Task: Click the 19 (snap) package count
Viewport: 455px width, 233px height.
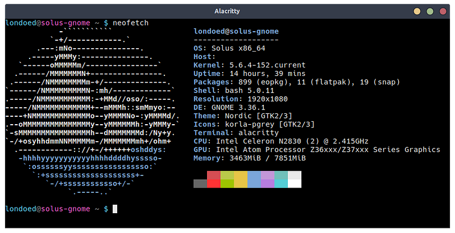Action: point(380,82)
